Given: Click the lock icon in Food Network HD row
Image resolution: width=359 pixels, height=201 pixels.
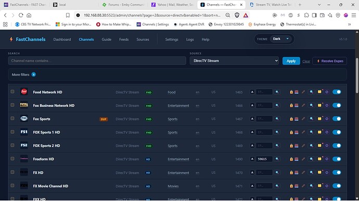Looking at the screenshot, I should tap(291, 92).
